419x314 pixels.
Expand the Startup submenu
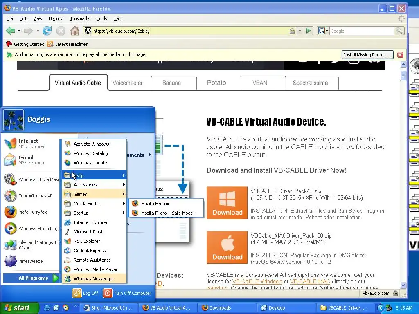click(94, 213)
